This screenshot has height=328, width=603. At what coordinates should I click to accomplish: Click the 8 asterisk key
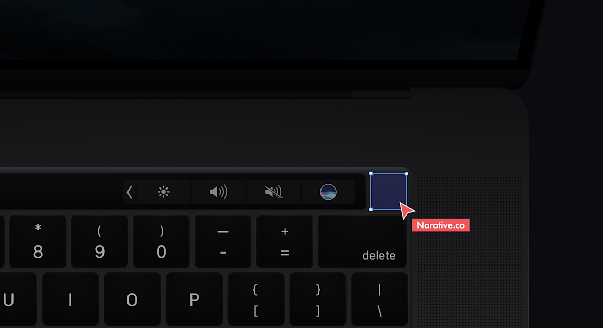37,242
